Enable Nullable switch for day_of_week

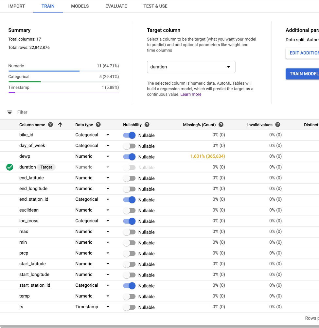tap(129, 146)
